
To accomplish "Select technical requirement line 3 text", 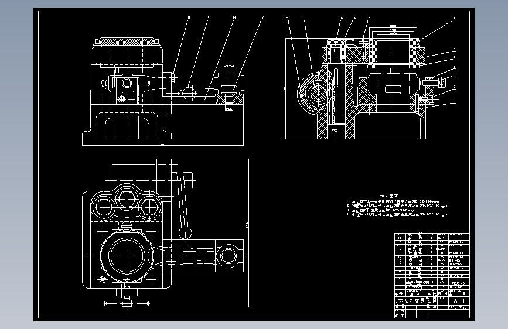I will point(381,210).
